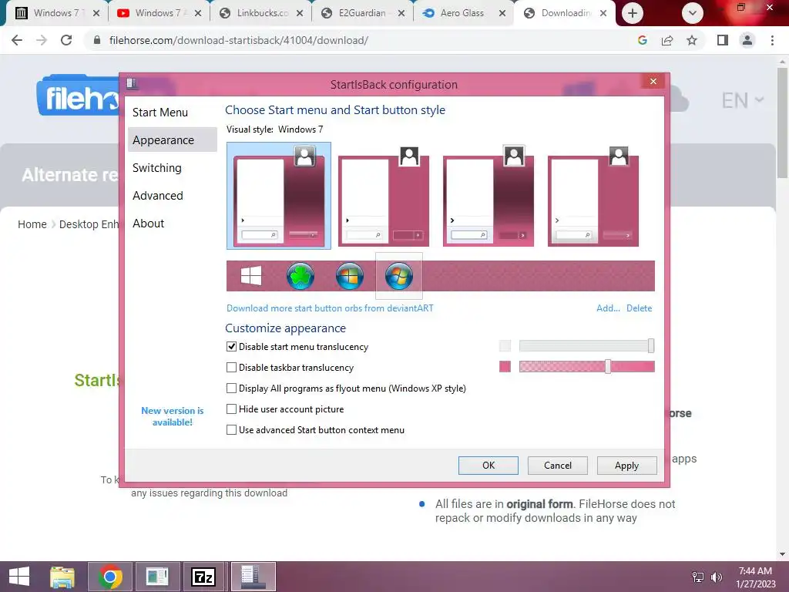This screenshot has width=789, height=592.
Task: Uncheck Disable start menu translucency
Action: click(231, 346)
